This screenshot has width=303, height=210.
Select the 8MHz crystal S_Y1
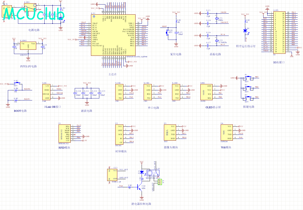(217, 18)
